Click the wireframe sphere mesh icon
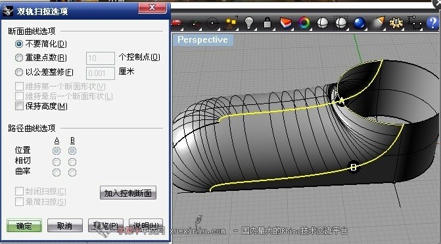Image resolution: width=441 pixels, height=244 pixels. [341, 23]
